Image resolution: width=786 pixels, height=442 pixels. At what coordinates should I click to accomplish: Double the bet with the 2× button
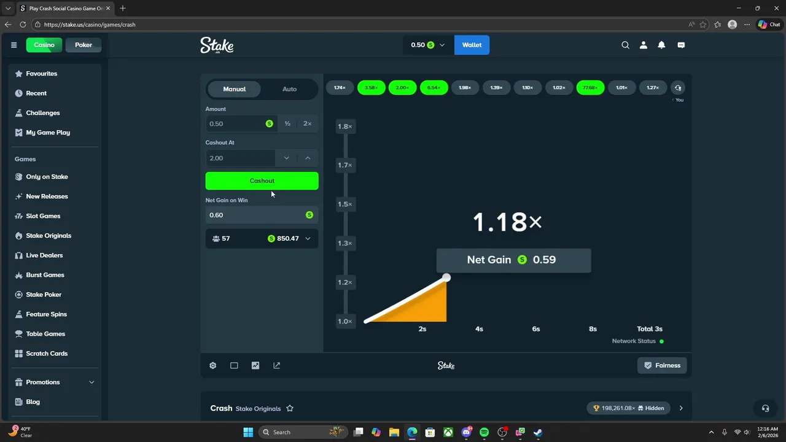coord(308,123)
